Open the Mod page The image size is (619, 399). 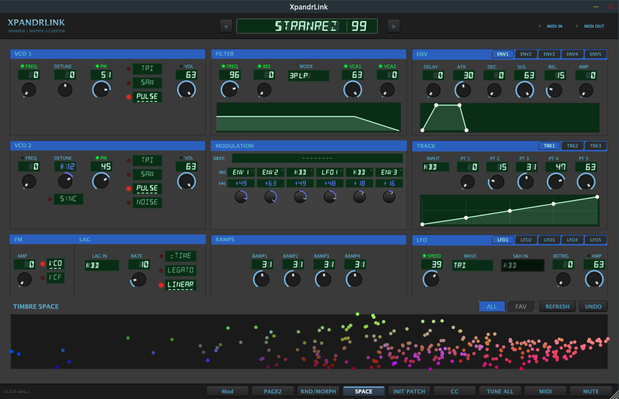tap(227, 392)
